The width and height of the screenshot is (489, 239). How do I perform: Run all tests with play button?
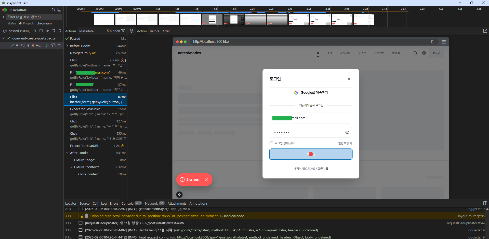click(35, 31)
